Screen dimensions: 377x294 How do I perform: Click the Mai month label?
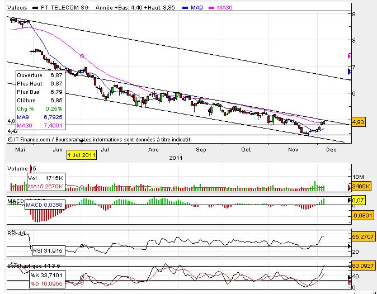tap(20, 150)
